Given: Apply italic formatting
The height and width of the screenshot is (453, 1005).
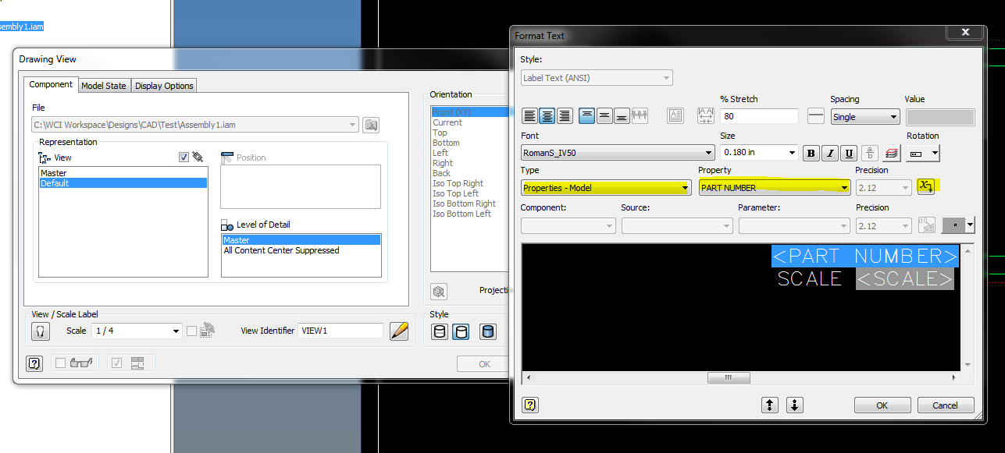Looking at the screenshot, I should [x=830, y=153].
